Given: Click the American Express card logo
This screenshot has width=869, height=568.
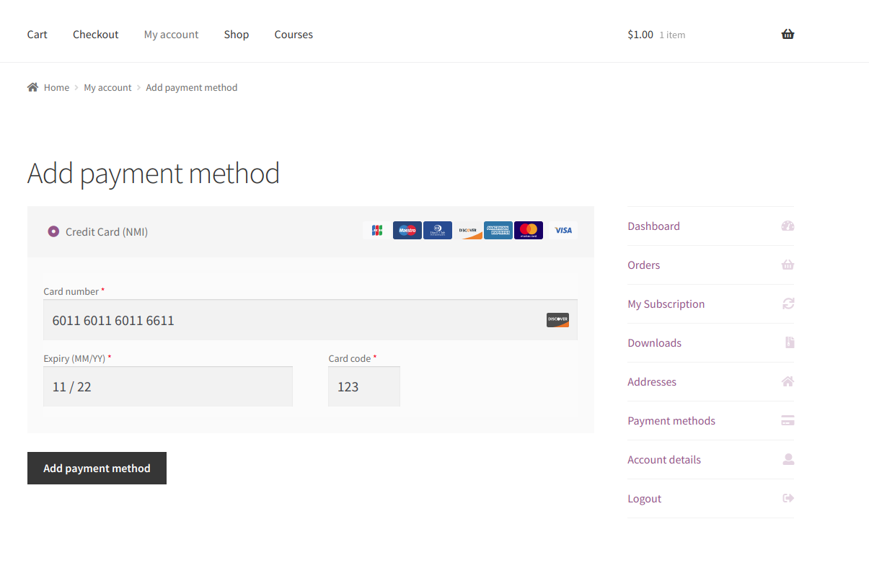Looking at the screenshot, I should click(498, 231).
